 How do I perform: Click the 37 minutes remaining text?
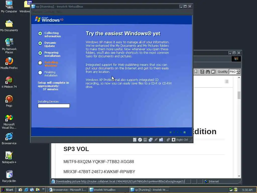[50, 89]
